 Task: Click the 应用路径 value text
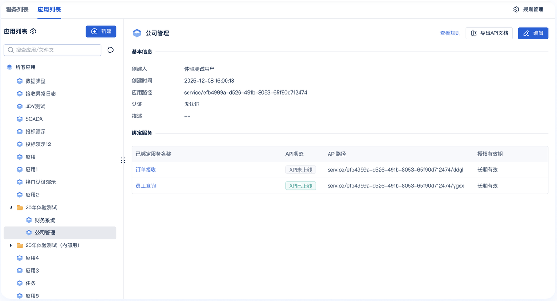point(245,93)
